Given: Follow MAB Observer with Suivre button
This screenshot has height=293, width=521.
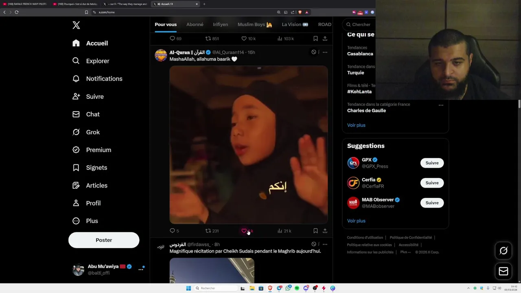Looking at the screenshot, I should 432,203.
